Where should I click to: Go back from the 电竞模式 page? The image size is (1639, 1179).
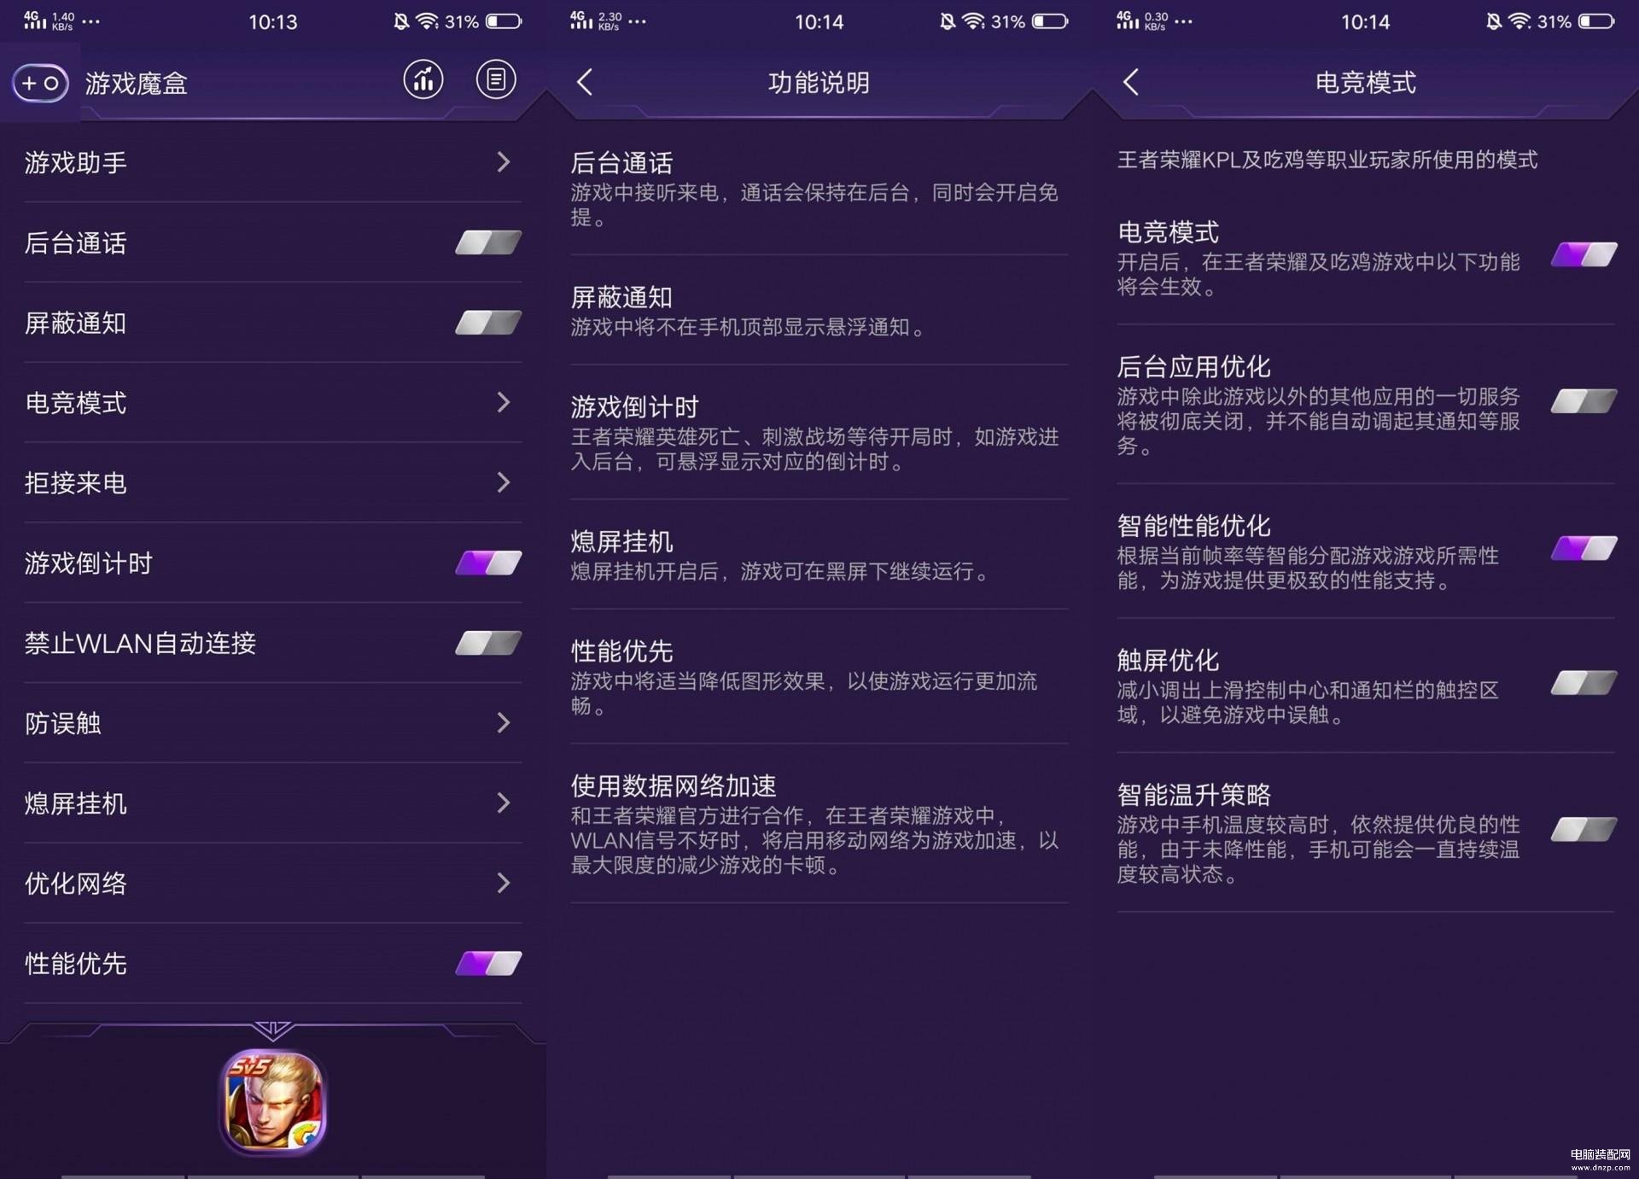[x=1131, y=82]
